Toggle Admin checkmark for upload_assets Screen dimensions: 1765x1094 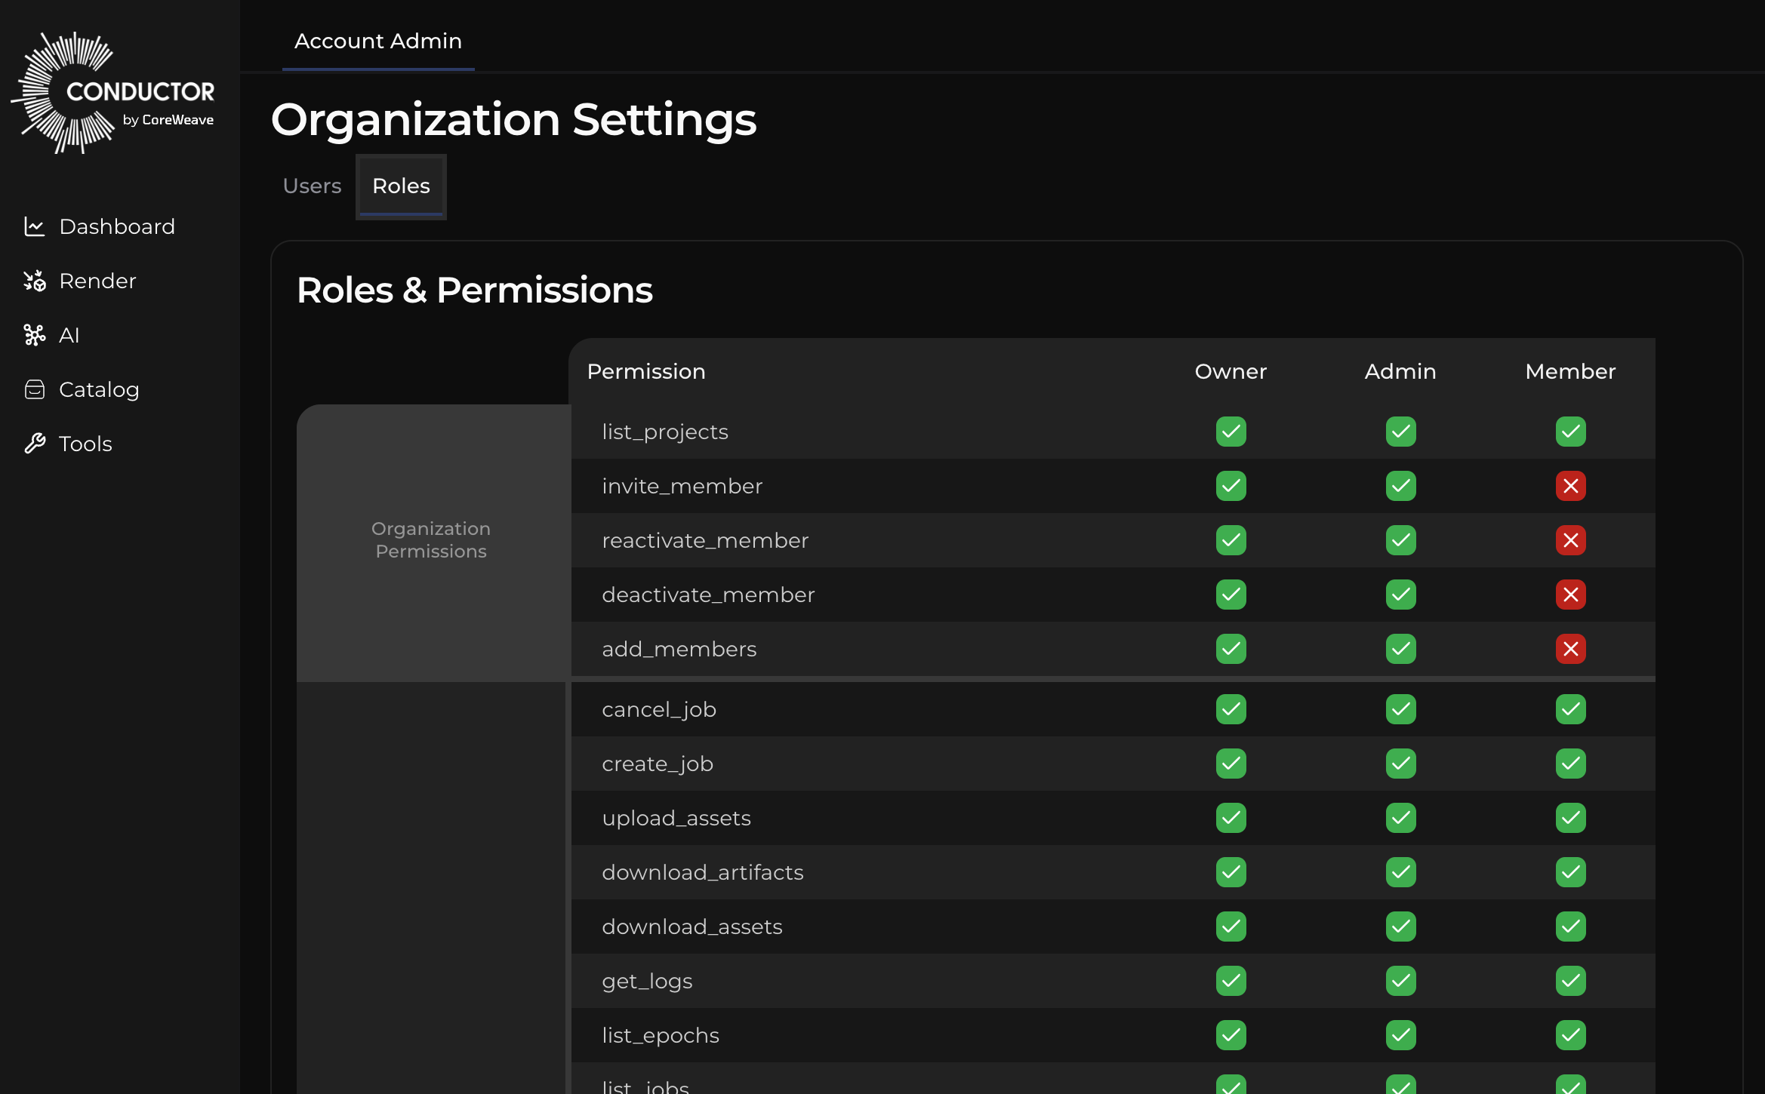1400,818
